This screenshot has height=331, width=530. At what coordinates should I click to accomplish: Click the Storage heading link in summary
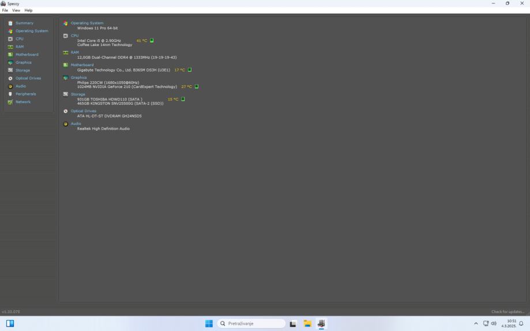[78, 94]
